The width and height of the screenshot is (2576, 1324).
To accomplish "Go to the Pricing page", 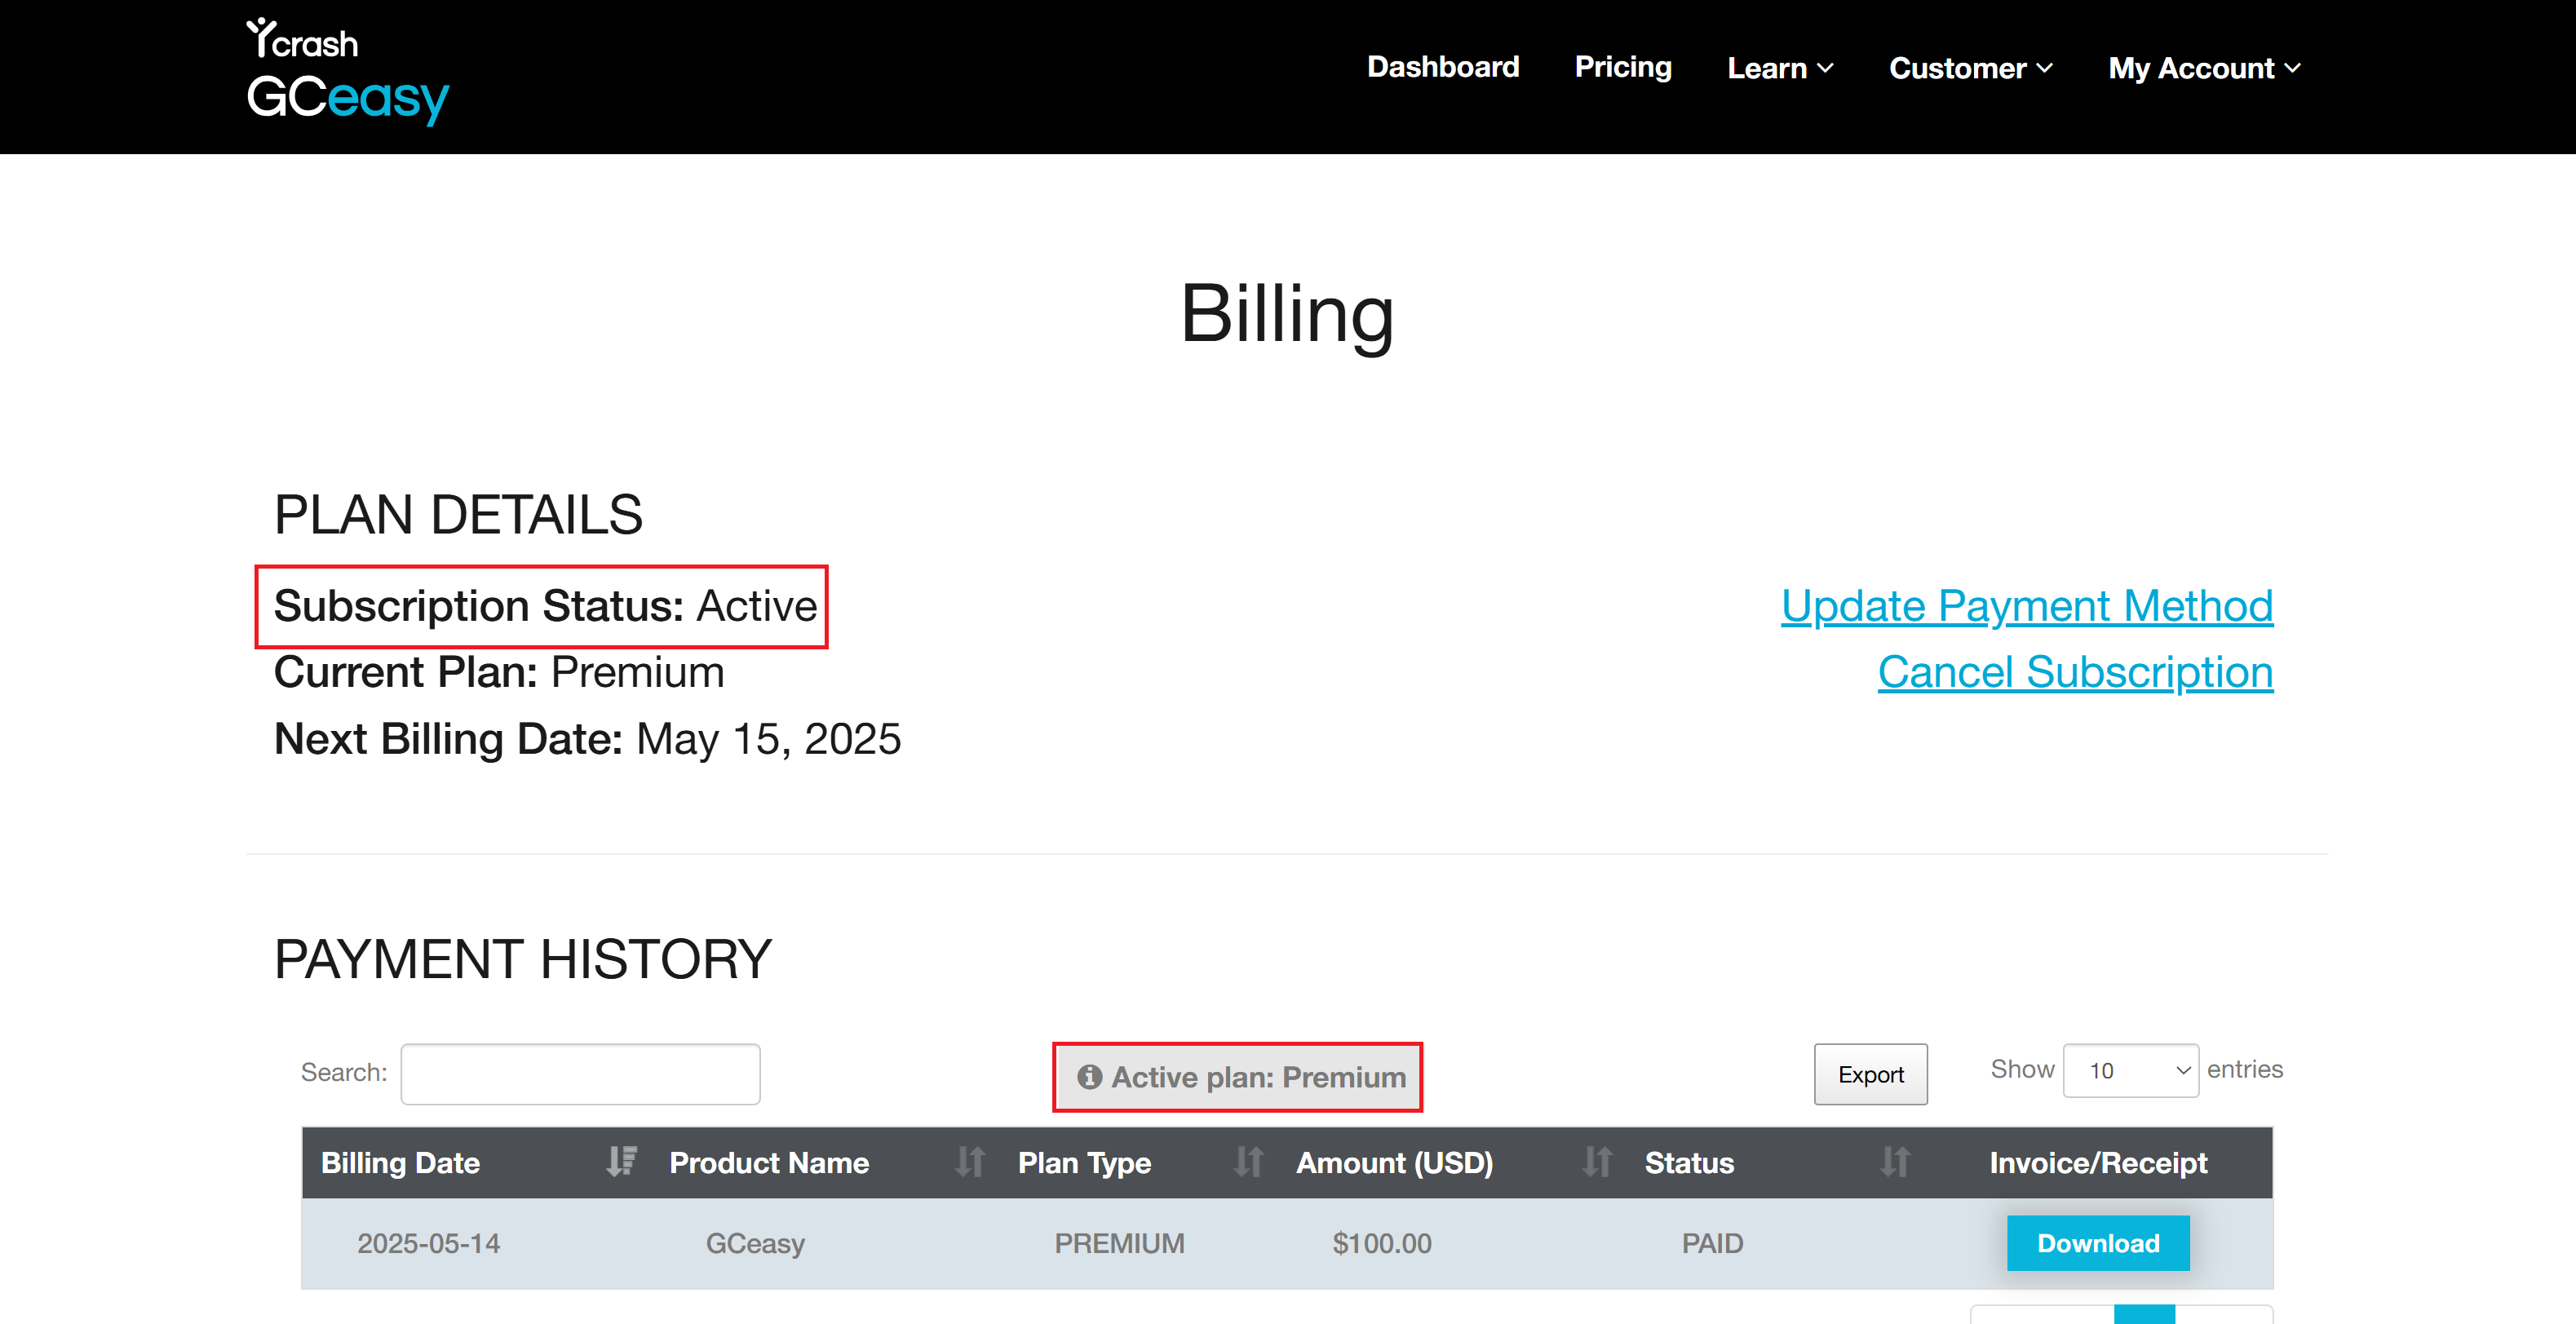I will (1622, 67).
